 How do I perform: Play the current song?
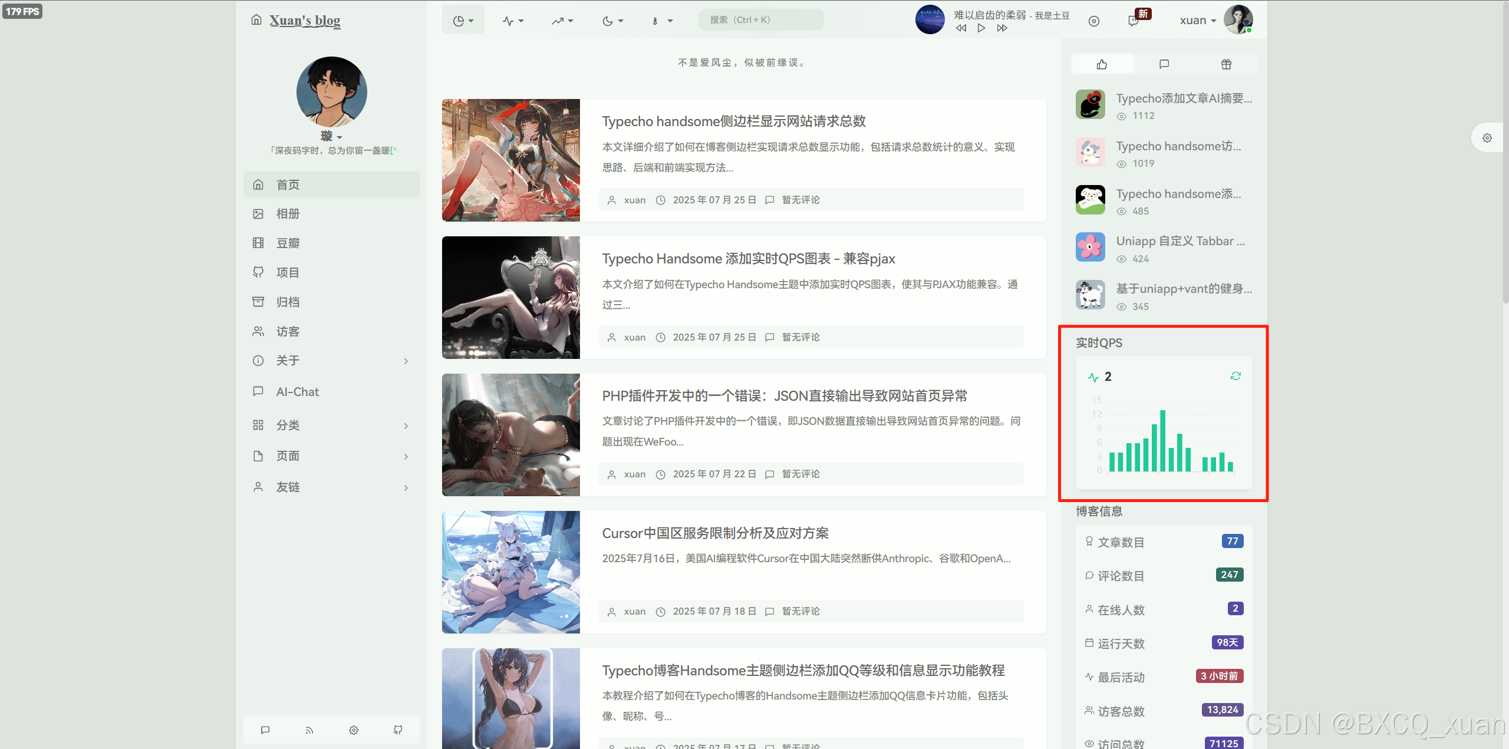coord(981,28)
